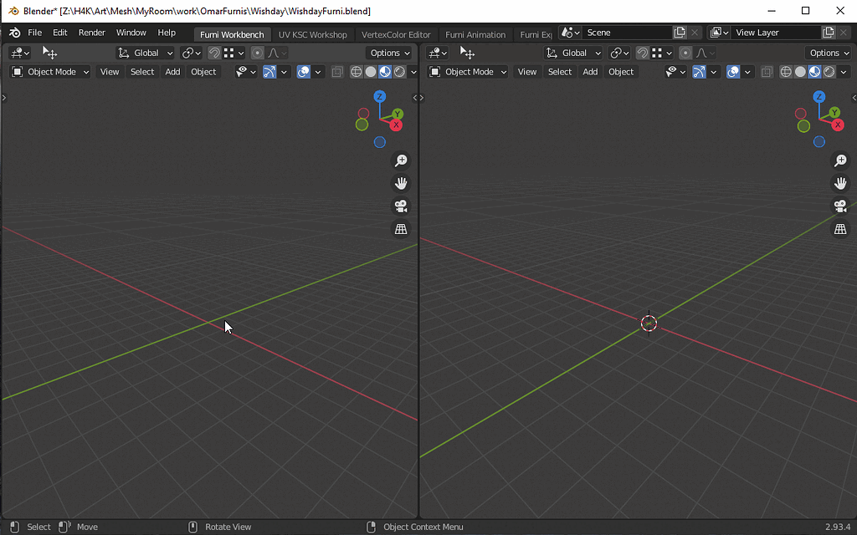Browse scenes with the scene icon dropdown
This screenshot has height=535, width=857.
[x=570, y=33]
